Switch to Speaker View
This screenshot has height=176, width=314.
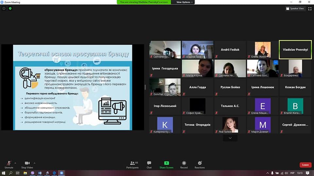[x=295, y=8]
